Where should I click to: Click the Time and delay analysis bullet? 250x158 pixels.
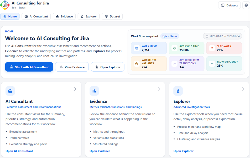coord(192,133)
